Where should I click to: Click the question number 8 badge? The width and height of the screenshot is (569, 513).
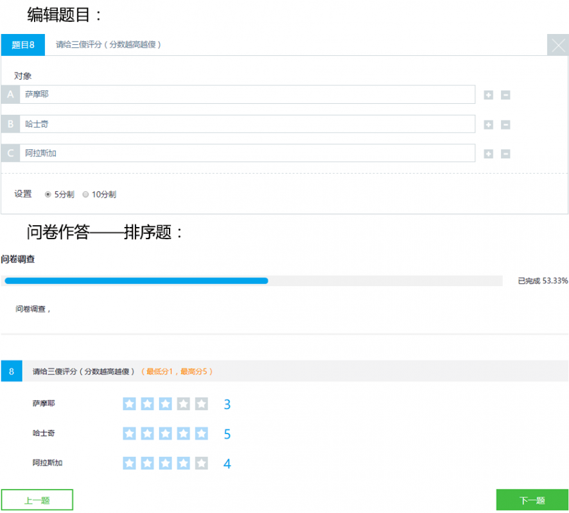coord(12,371)
